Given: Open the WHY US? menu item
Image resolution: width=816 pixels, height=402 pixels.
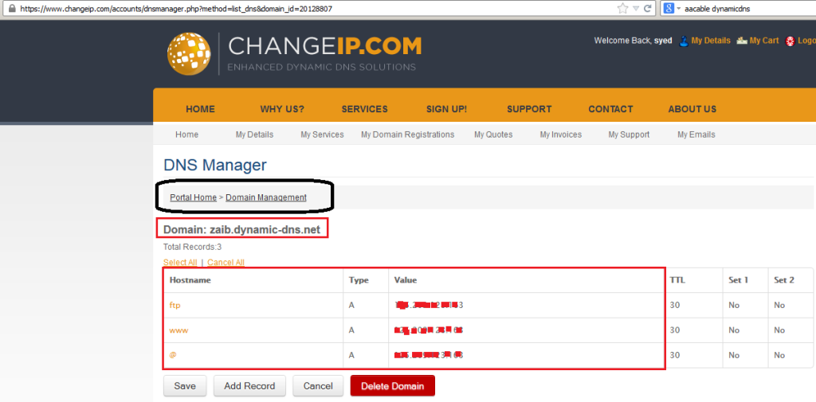Looking at the screenshot, I should [x=282, y=109].
